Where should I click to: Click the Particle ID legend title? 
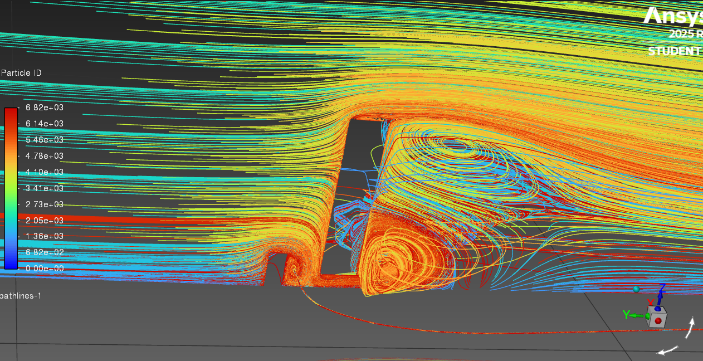22,73
